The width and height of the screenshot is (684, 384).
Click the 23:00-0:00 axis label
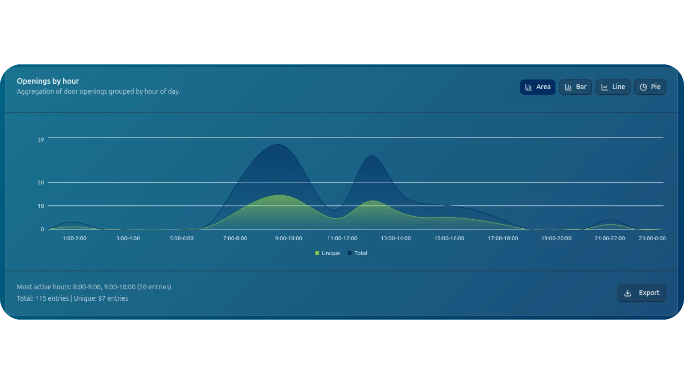(652, 239)
